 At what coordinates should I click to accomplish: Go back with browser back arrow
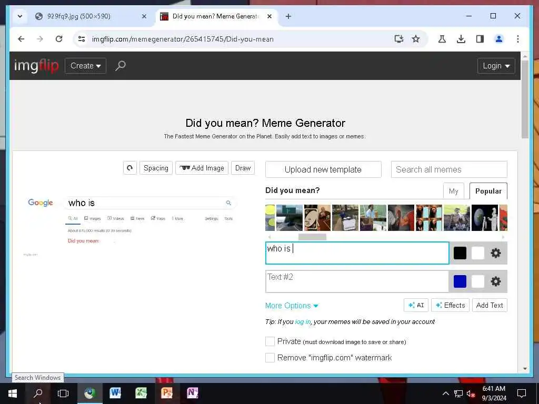pos(21,39)
